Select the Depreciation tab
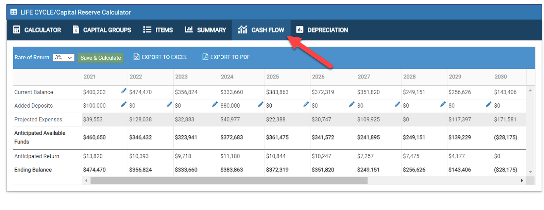 pyautogui.click(x=322, y=30)
